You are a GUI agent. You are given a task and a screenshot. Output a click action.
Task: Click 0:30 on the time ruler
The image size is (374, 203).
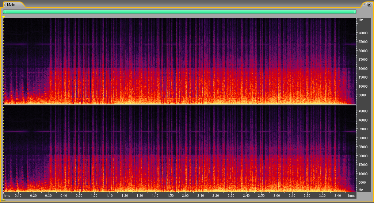click(49, 196)
